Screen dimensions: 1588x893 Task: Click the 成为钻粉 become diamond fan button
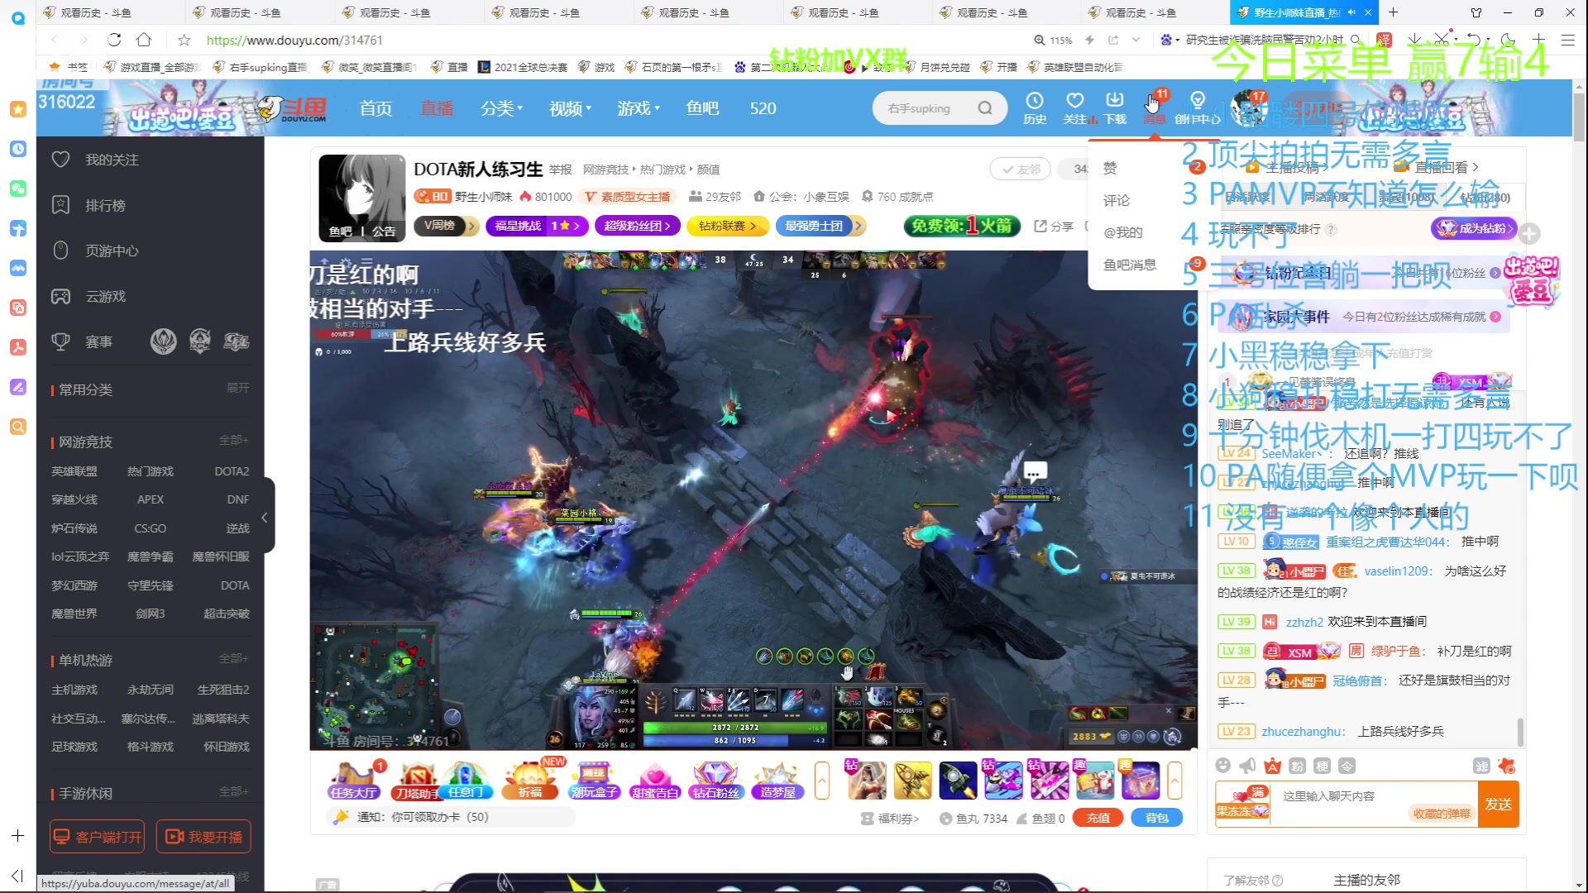point(1474,228)
